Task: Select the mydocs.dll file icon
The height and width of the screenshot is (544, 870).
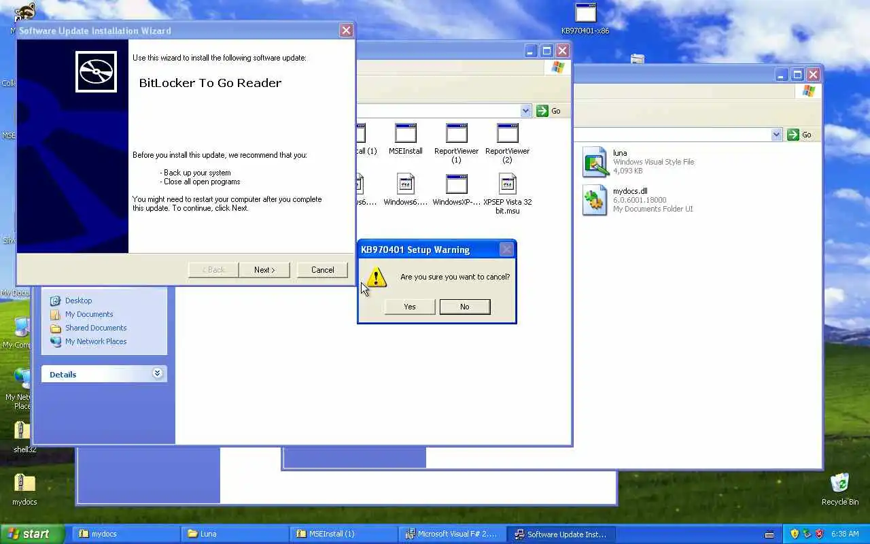Action: point(595,200)
